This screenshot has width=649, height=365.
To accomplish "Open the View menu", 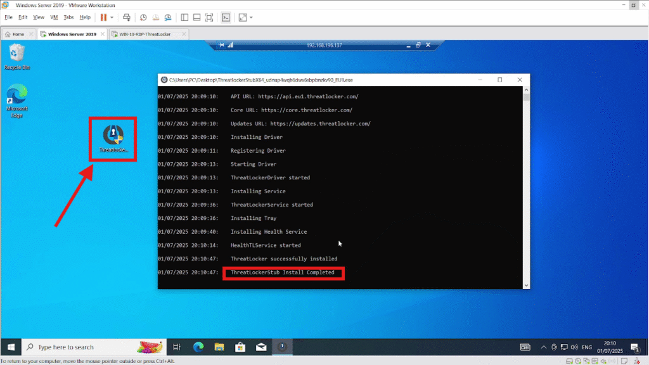I will tap(39, 17).
